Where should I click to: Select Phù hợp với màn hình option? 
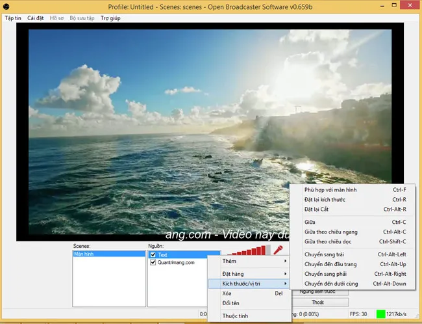(x=330, y=189)
